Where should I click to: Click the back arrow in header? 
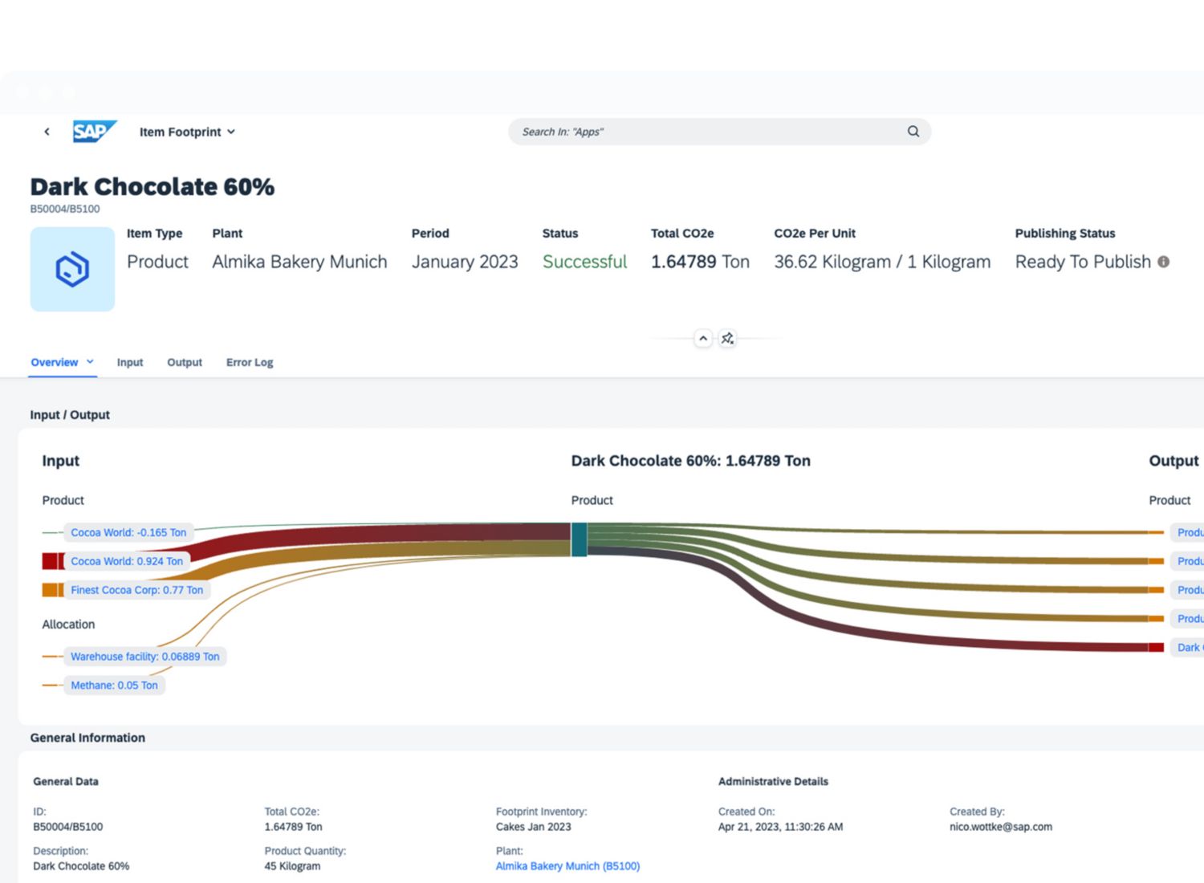(x=47, y=132)
